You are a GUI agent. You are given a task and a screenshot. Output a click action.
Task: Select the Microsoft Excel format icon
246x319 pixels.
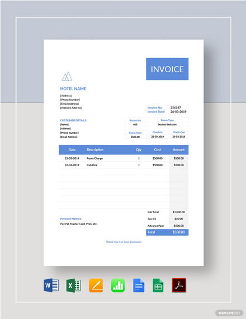coord(74,285)
